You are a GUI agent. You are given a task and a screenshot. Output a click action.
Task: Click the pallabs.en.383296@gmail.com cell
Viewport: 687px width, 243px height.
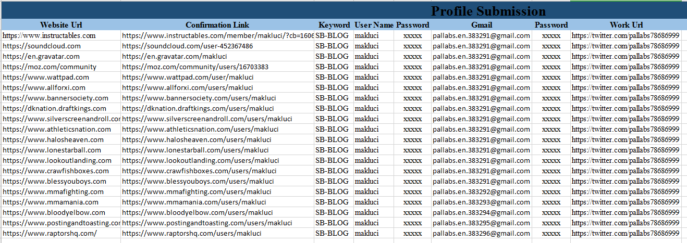(x=481, y=233)
